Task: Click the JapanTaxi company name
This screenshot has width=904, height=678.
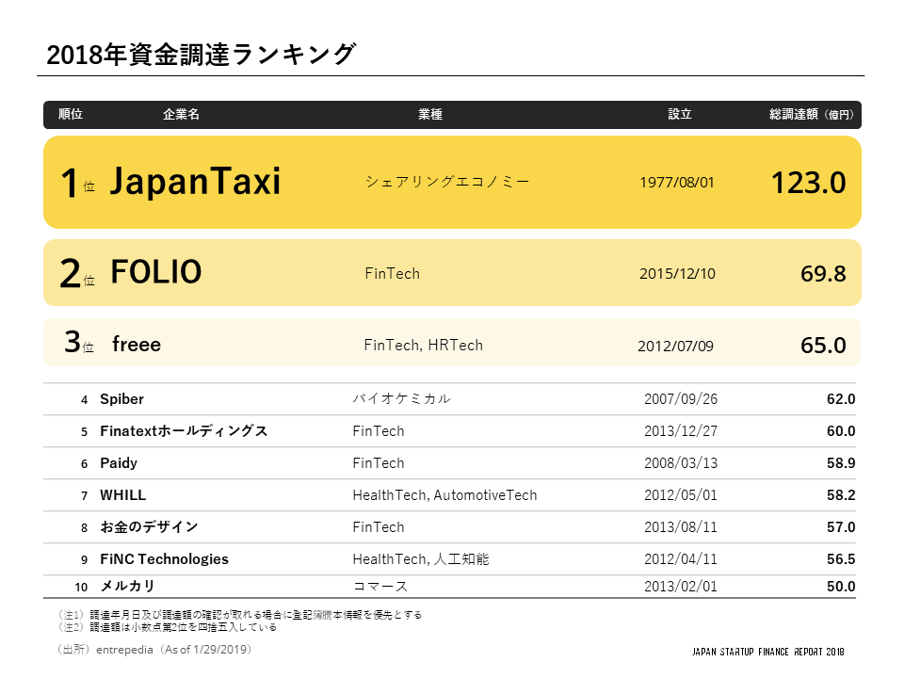Action: click(195, 182)
